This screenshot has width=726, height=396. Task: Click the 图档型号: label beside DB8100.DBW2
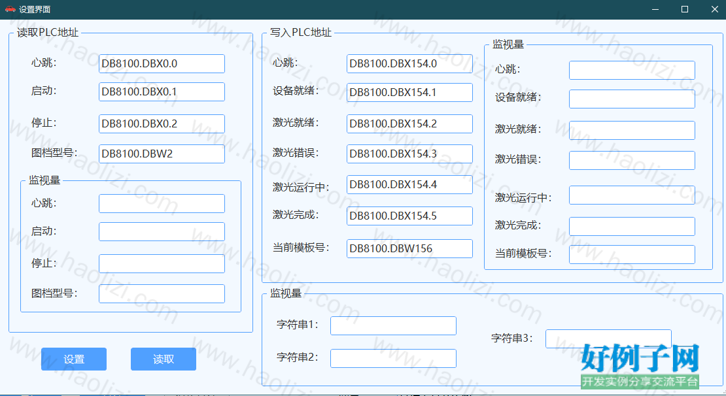(54, 153)
